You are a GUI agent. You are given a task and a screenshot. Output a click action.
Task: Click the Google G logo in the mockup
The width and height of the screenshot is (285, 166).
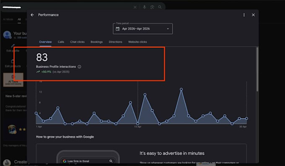(65, 161)
